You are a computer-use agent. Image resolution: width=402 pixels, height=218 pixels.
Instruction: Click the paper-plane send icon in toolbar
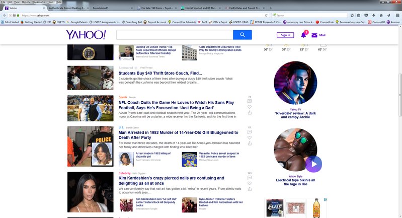[x=389, y=16]
